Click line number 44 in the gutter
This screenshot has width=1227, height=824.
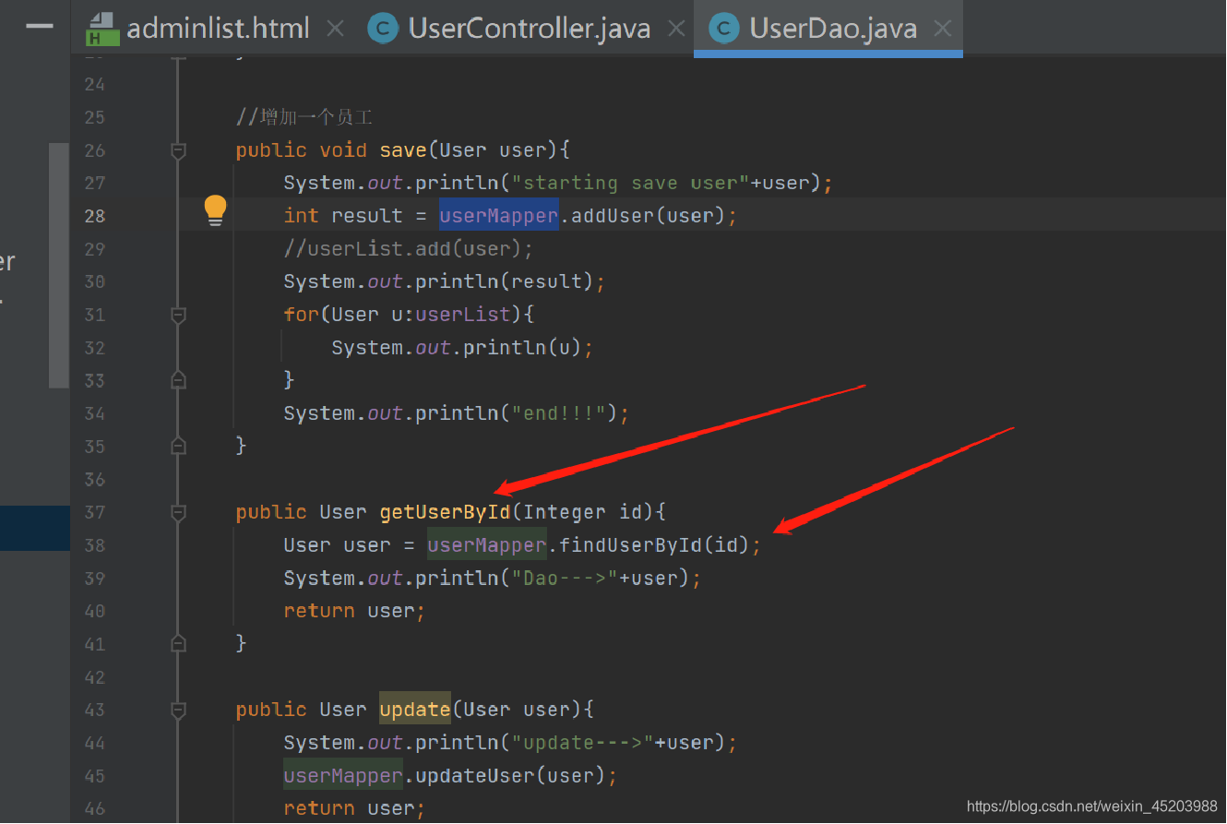(x=94, y=743)
